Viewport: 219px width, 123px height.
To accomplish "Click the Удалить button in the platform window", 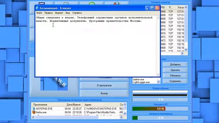I will point(175,70).
